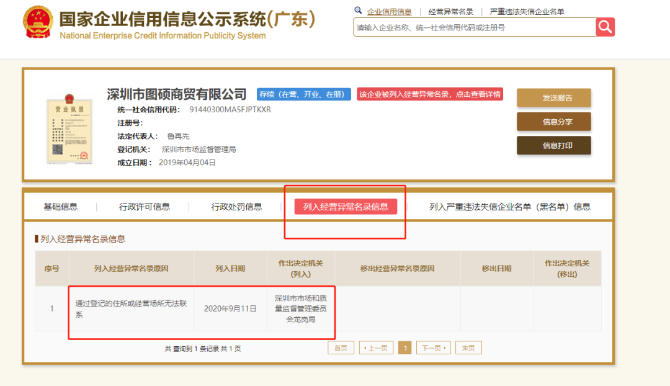Go to the 上一页 previous page
The height and width of the screenshot is (386, 670).
pyautogui.click(x=376, y=348)
